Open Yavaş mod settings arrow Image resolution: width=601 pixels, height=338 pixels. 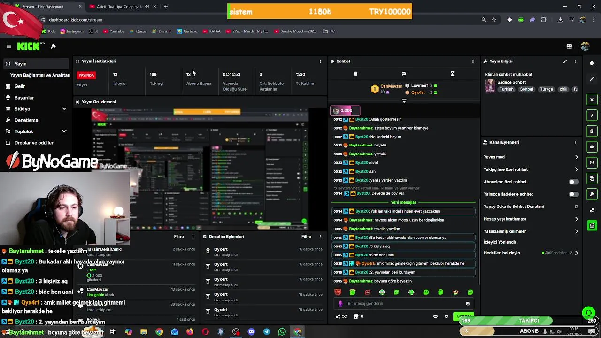click(577, 157)
